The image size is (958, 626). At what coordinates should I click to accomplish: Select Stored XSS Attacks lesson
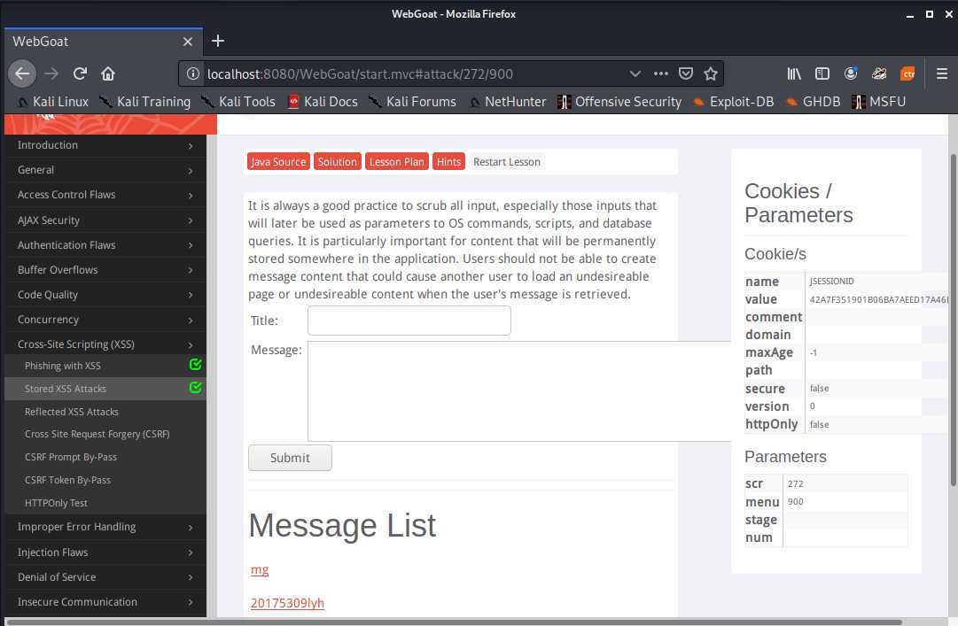66,390
